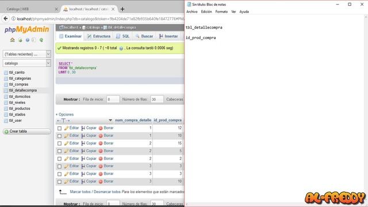The image size is (368, 207).
Task: Expand the + Opciones section
Action: [64, 114]
